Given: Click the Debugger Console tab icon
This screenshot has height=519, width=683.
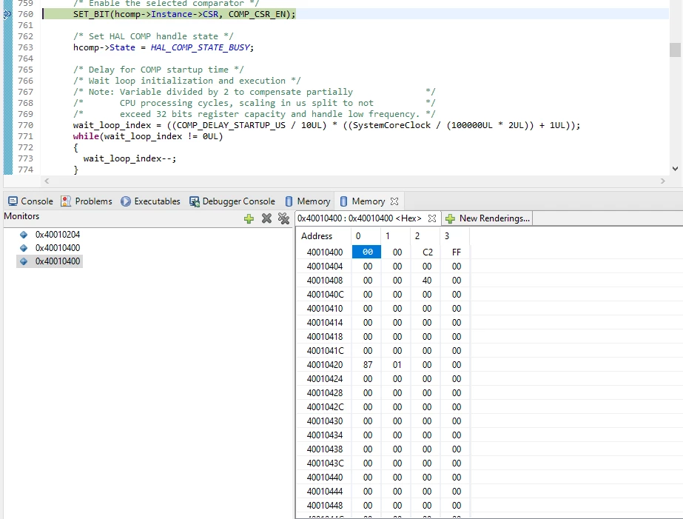Looking at the screenshot, I should 195,201.
